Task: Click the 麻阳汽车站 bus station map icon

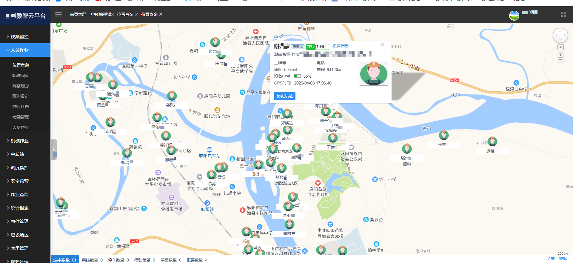Action: pyautogui.click(x=210, y=150)
